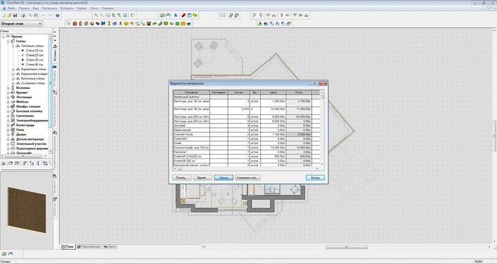The width and height of the screenshot is (497, 264).
Task: Select the arrow pointer tool
Action: (69, 24)
